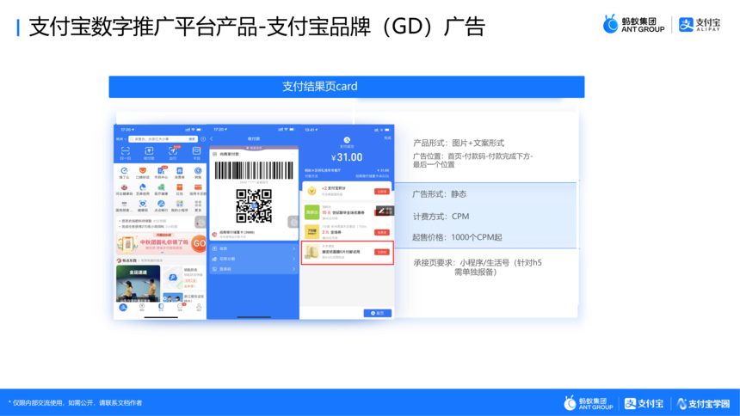Tap the red button on the highlighted ad card
Screen dimensions: 740x416
click(x=382, y=253)
